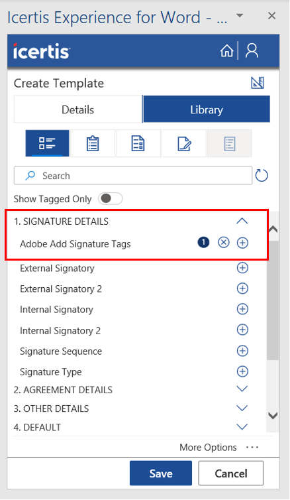Expand the 2. AGREEMENT DETAILS section
The image size is (290, 500).
click(242, 389)
